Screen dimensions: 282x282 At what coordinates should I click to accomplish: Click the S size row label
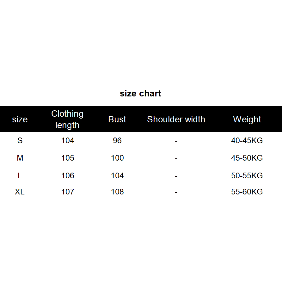pyautogui.click(x=20, y=140)
